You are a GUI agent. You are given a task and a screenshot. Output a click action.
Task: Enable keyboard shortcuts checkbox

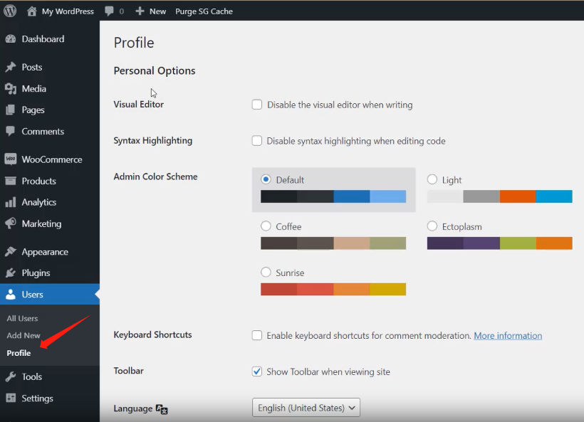(257, 335)
